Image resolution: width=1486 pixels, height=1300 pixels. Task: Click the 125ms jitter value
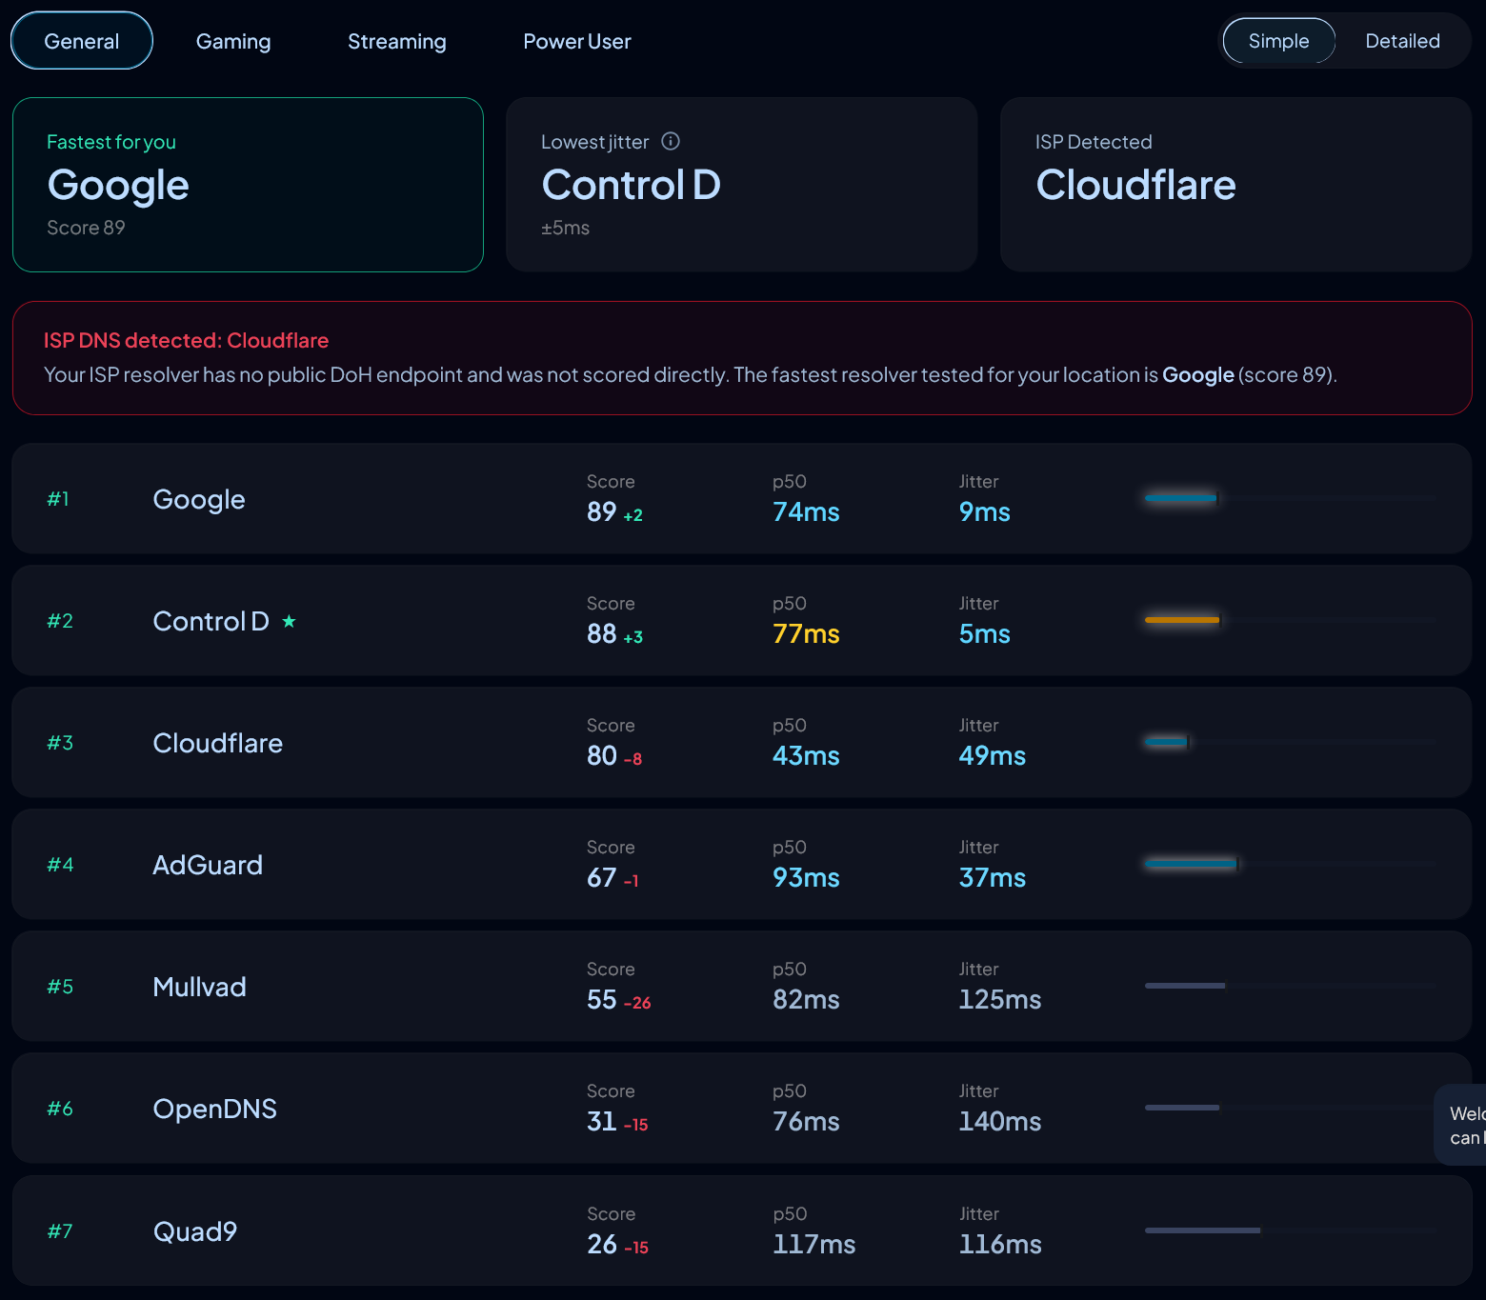point(1000,1000)
